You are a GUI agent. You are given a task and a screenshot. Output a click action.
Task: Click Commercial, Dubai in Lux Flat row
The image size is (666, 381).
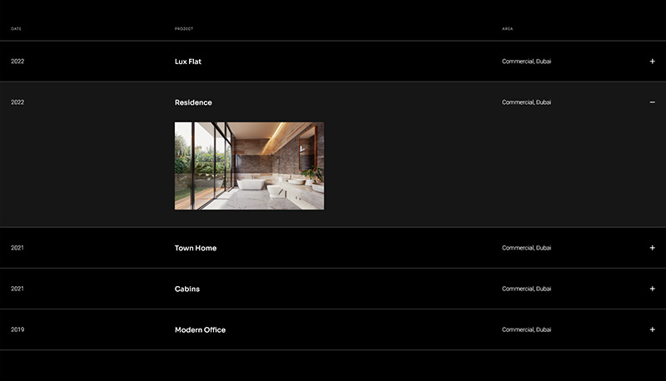526,62
